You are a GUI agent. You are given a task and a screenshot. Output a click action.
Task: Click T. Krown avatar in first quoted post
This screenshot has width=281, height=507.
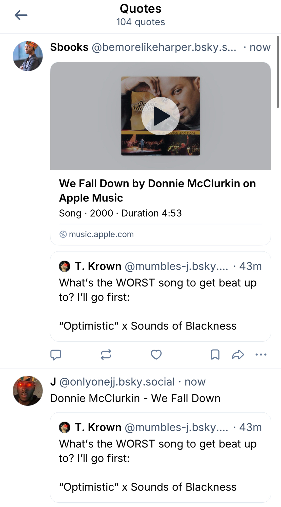tap(65, 266)
